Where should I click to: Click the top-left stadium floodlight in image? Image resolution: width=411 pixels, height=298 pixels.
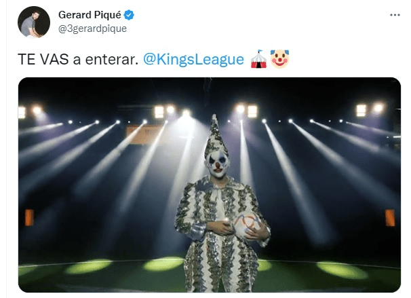(x=30, y=111)
